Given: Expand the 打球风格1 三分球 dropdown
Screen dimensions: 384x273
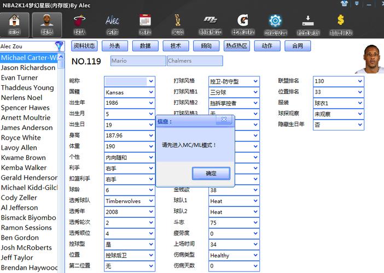Looking at the screenshot, I should tap(255, 92).
